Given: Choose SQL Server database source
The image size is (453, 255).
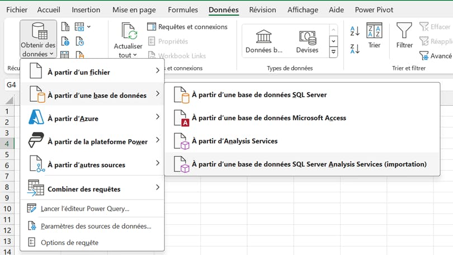Looking at the screenshot, I should (302, 95).
